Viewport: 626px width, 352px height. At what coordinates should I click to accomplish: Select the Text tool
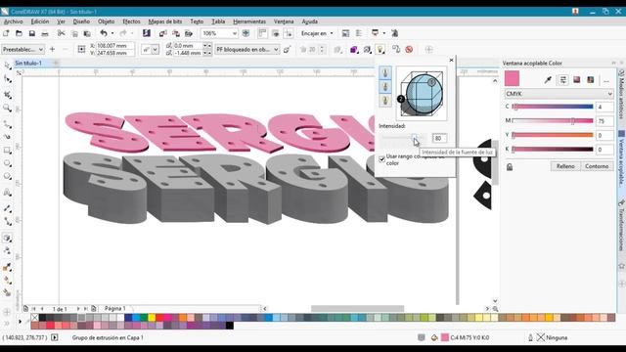(x=7, y=193)
